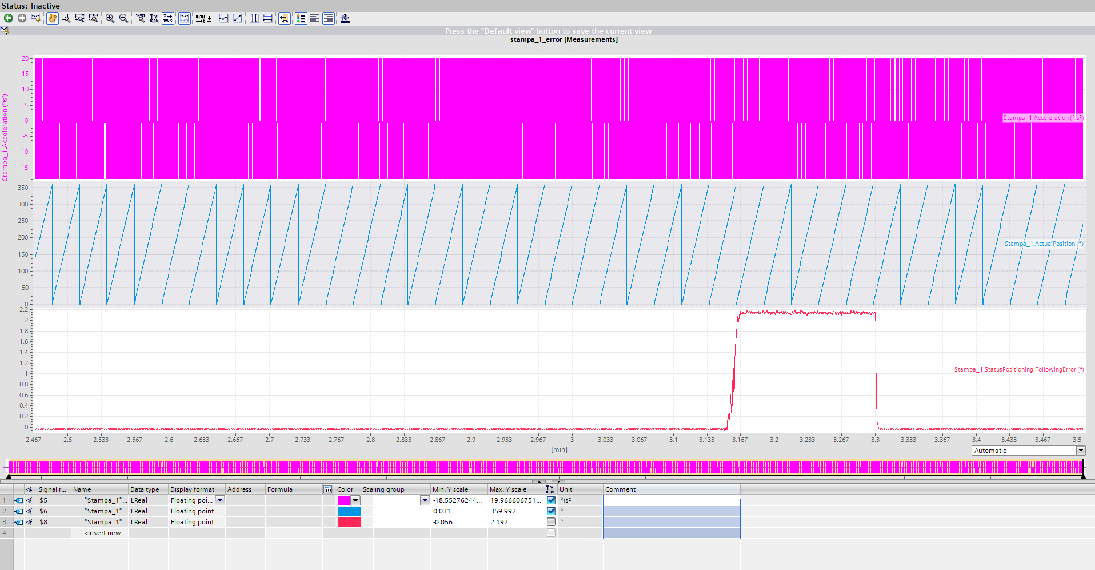Toggle the vertical measurement cursors icon
The width and height of the screenshot is (1095, 570).
254,18
